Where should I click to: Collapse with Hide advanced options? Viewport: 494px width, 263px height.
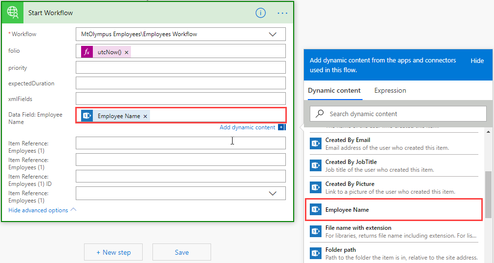(43, 210)
